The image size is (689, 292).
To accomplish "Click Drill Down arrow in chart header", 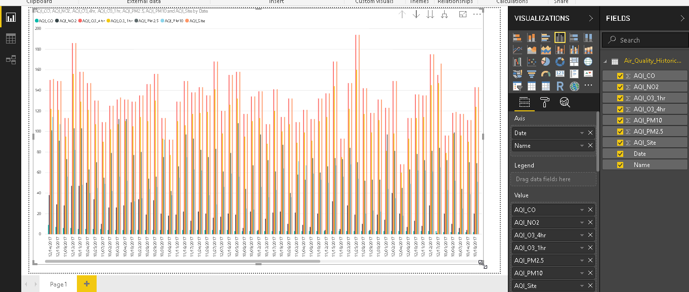I will click(x=416, y=14).
